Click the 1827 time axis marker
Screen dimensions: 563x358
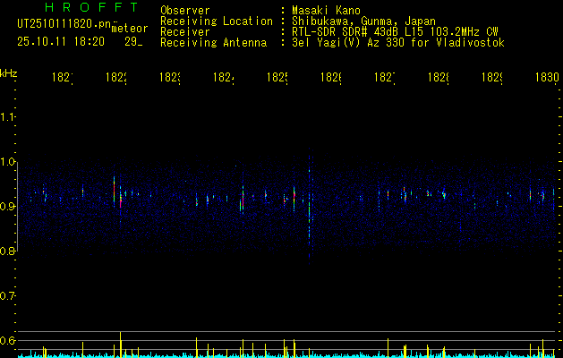385,77
